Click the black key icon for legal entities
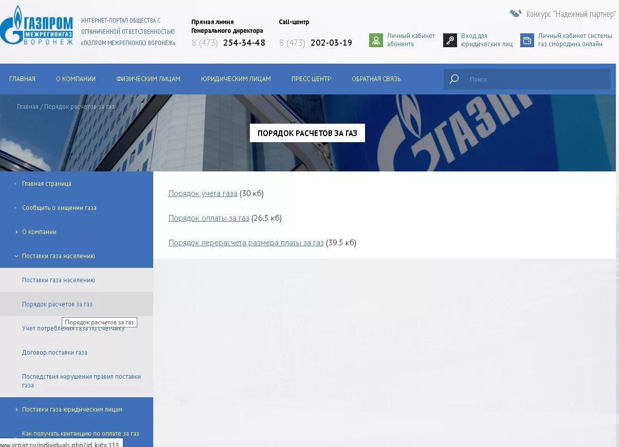The height and width of the screenshot is (447, 619). point(450,41)
